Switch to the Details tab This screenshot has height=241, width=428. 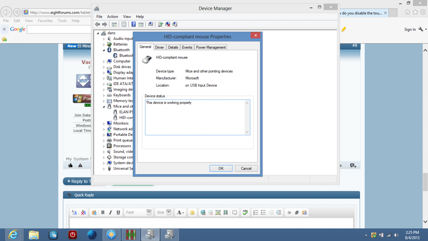173,47
